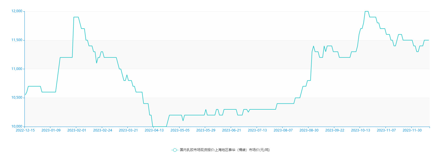
Task: Pick the 2023-05-29 date tick label
Action: [206, 130]
